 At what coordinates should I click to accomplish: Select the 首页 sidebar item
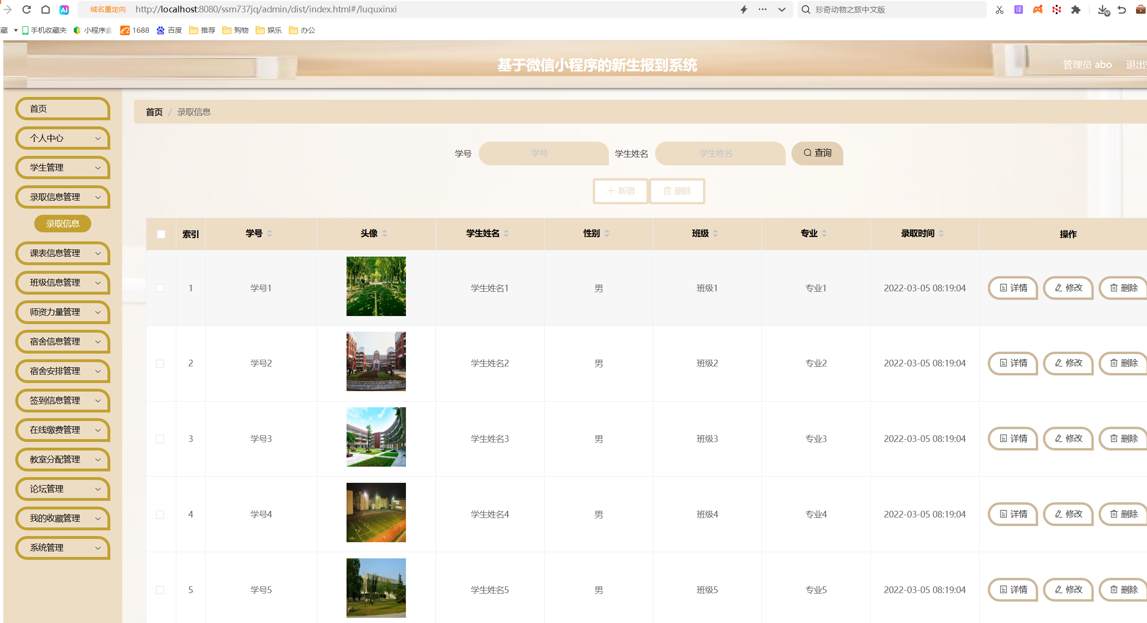point(63,109)
